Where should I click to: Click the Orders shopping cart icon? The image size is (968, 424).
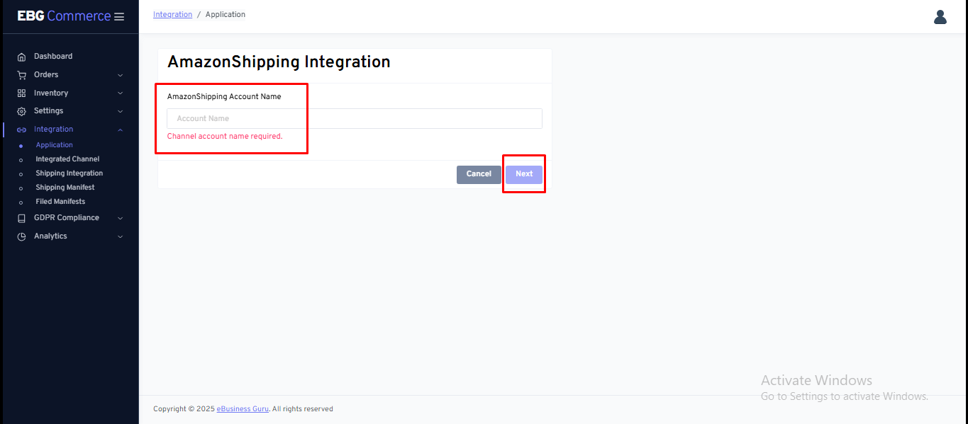click(21, 75)
